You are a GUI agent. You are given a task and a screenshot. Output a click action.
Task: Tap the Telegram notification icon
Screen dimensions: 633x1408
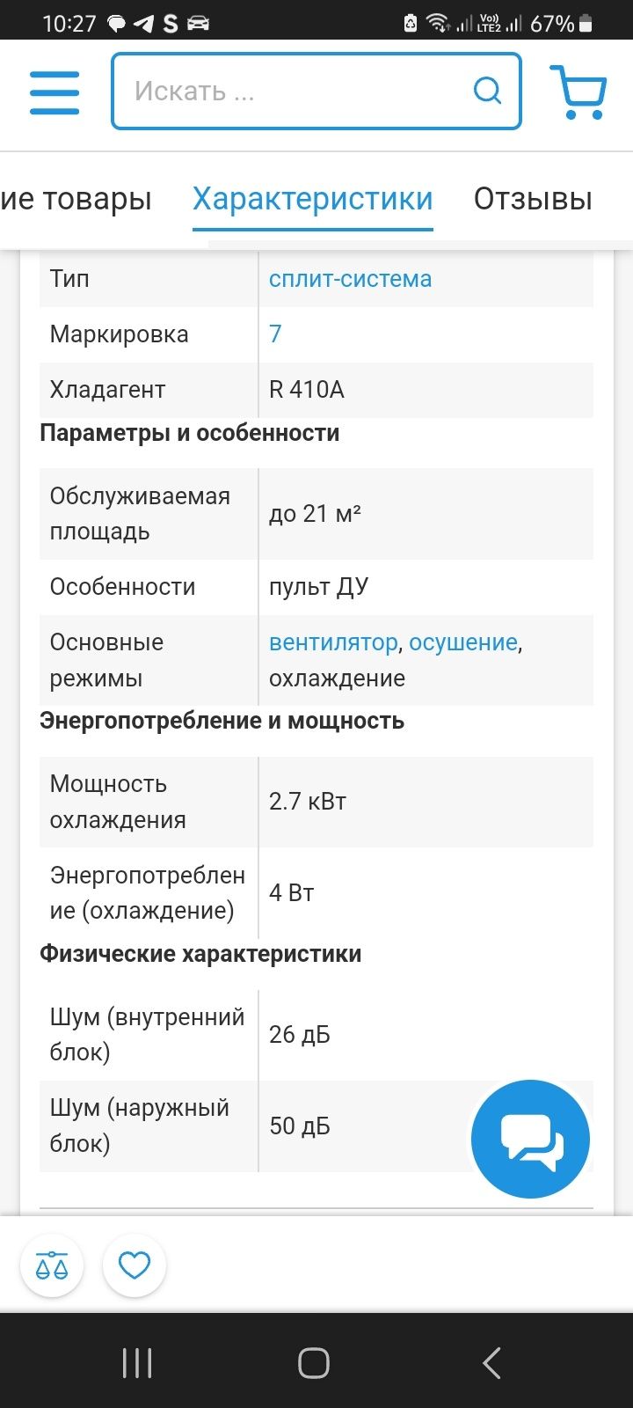143,24
